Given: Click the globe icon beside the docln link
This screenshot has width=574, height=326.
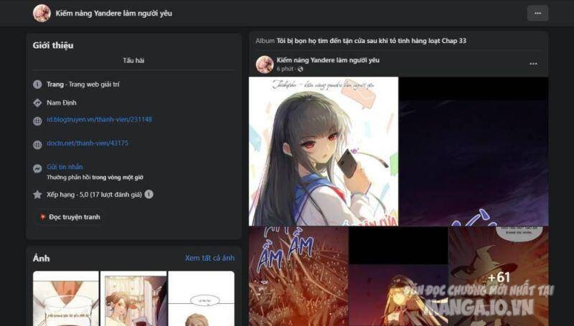Looking at the screenshot, I should [x=37, y=145].
